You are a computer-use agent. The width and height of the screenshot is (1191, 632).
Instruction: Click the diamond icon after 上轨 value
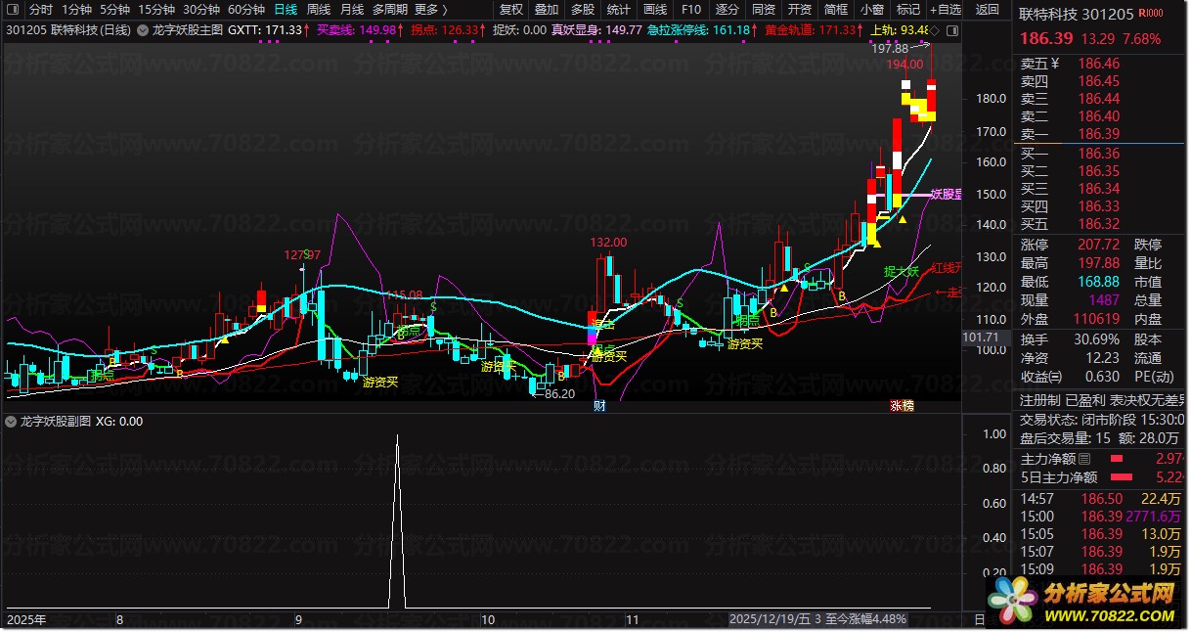tap(937, 29)
